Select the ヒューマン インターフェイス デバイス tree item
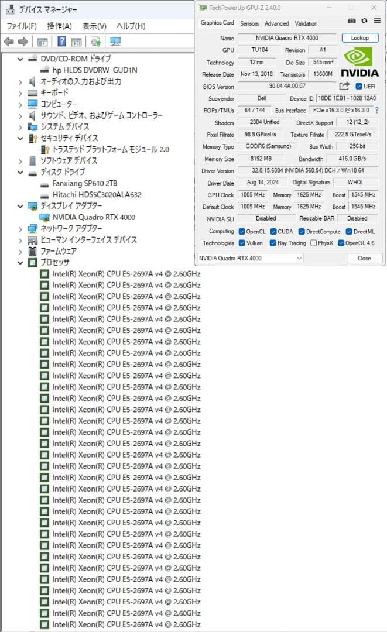The height and width of the screenshot is (632, 387). tap(88, 240)
